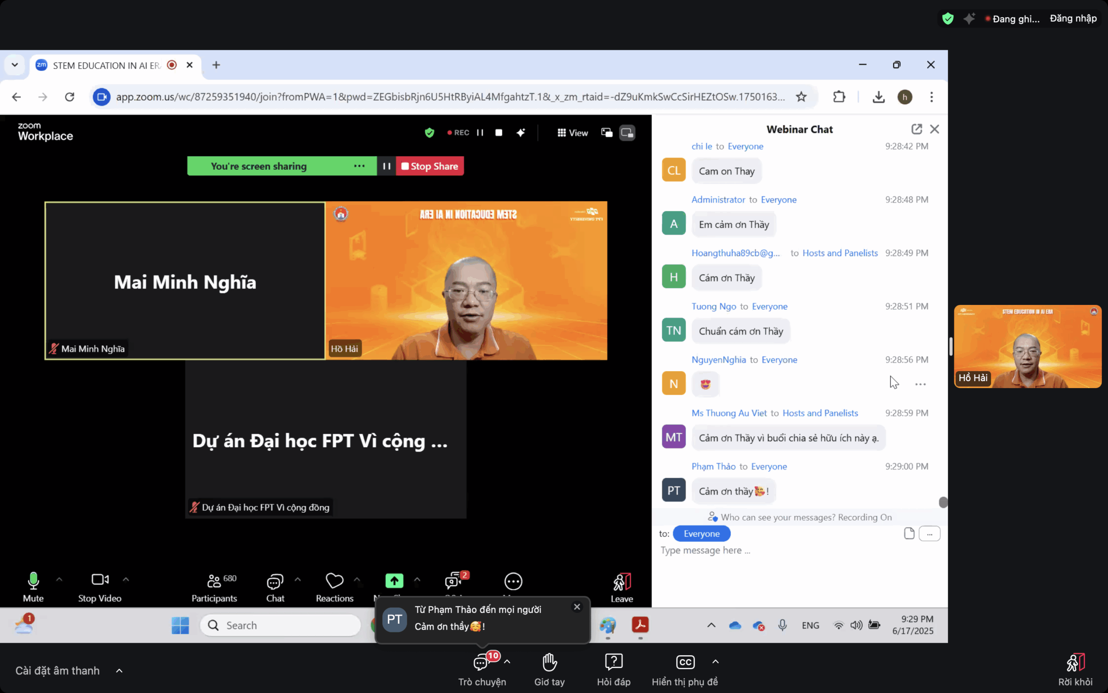This screenshot has height=693, width=1108.
Task: Pause the REC recording
Action: (480, 133)
